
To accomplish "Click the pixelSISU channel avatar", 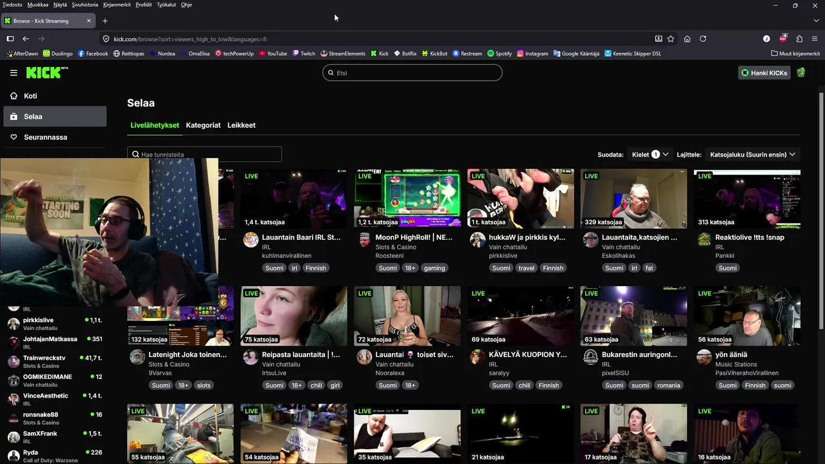I will tap(590, 357).
